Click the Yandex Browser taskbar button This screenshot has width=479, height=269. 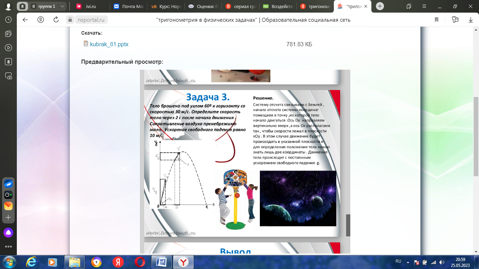pyautogui.click(x=183, y=262)
